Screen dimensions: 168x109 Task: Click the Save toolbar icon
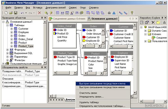[16, 13]
